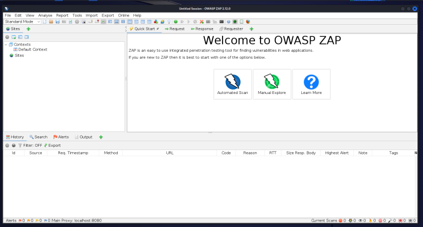Viewport: 423px width, 227px height.
Task: Click the Learn More question mark icon
Action: [x=311, y=82]
